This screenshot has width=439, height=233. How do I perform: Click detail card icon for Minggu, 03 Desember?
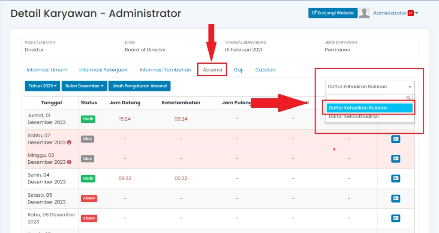(x=395, y=159)
